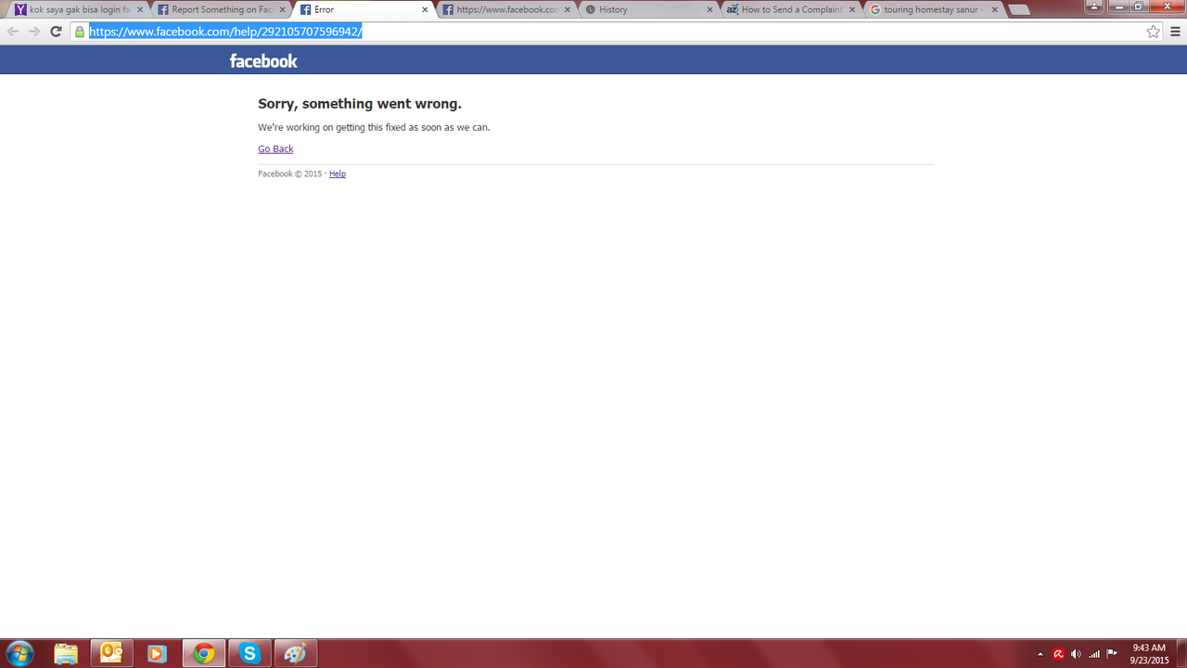Click the browser forward arrow
This screenshot has width=1187, height=668.
[x=34, y=32]
